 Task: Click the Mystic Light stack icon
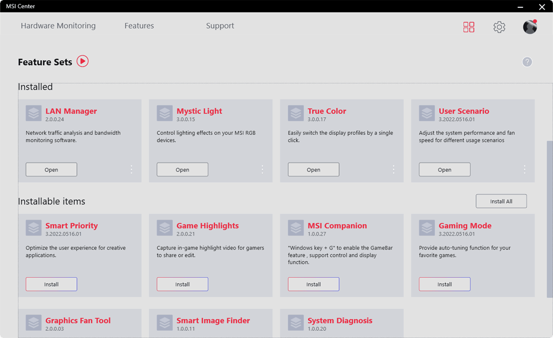tap(165, 113)
